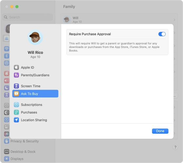Click the Displays sun icon
Image resolution: width=183 pixels, height=163 pixels.
pyautogui.click(x=7, y=159)
